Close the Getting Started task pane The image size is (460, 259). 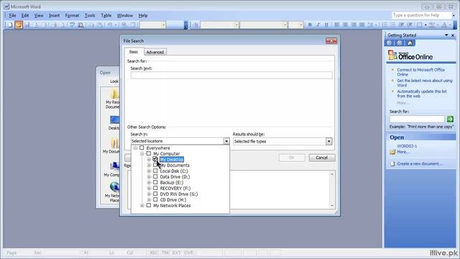453,35
